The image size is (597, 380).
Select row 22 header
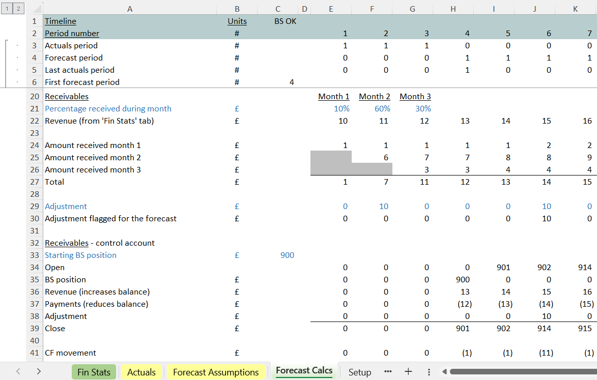pyautogui.click(x=35, y=121)
